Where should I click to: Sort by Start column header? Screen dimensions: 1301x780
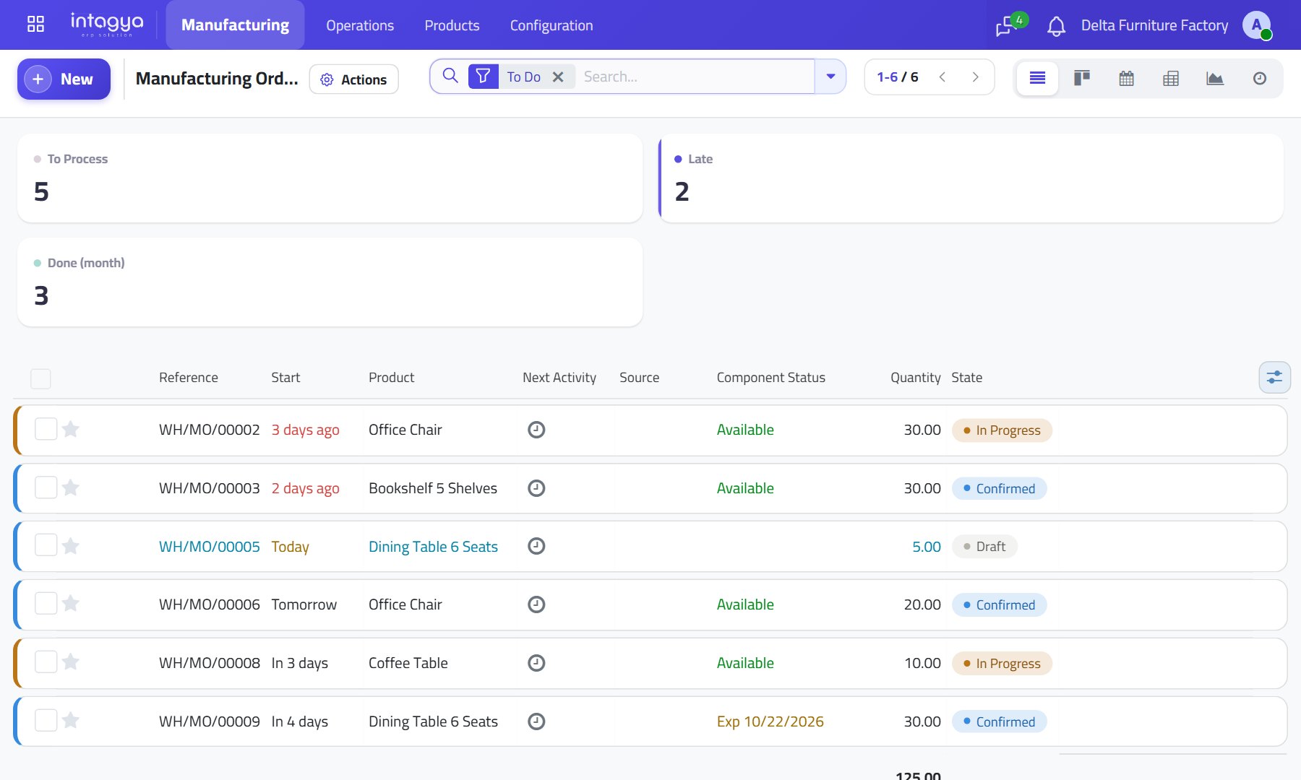285,378
